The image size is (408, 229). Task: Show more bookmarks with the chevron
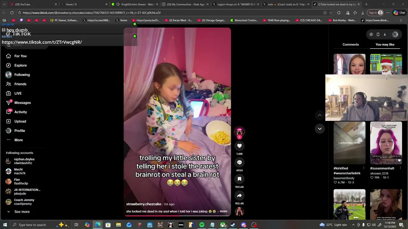pos(401,20)
